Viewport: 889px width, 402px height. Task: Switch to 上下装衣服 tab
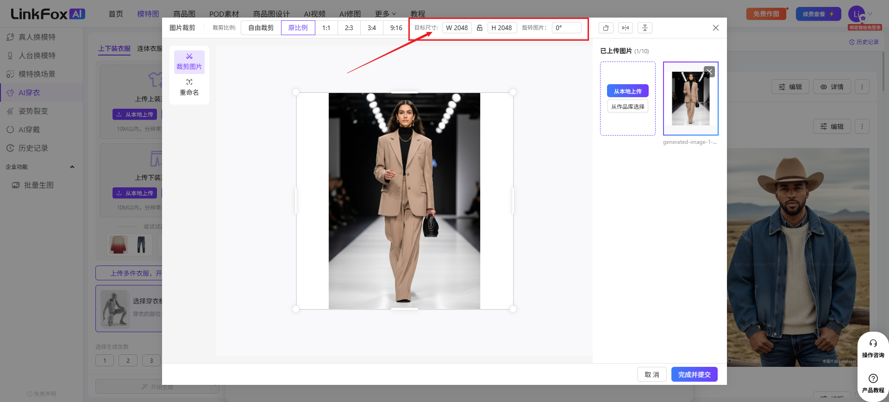114,49
